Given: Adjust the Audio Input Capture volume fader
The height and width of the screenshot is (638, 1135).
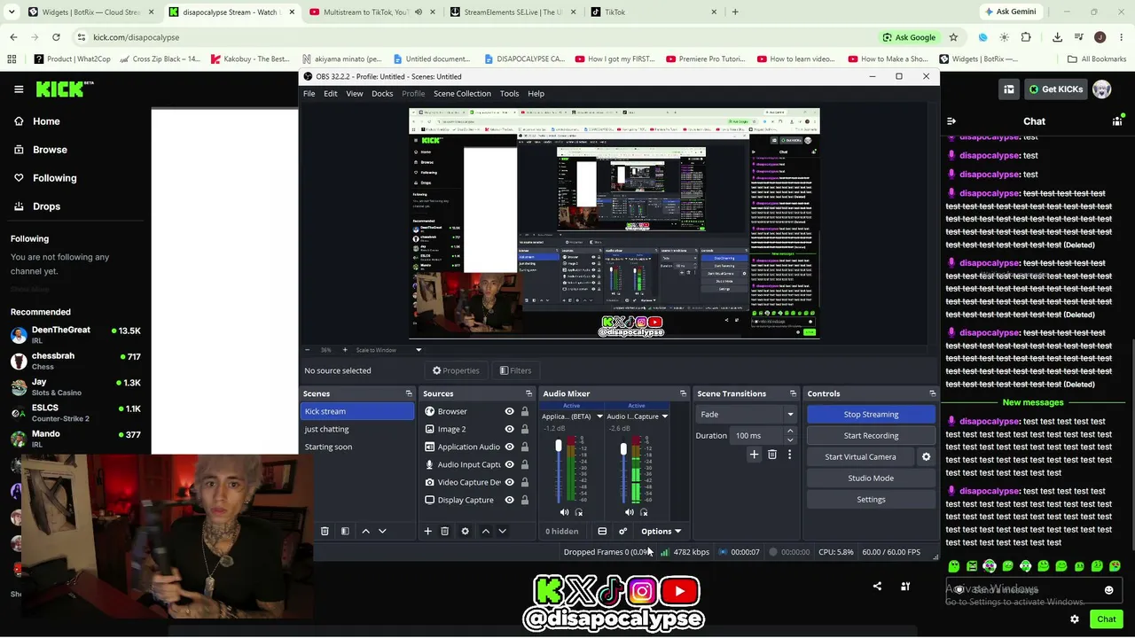Looking at the screenshot, I should click(623, 450).
